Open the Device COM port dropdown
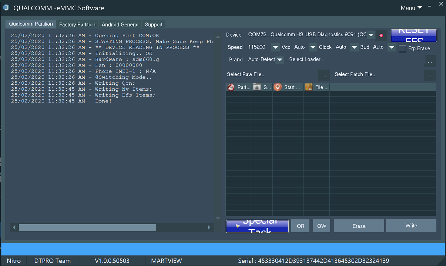The image size is (446, 266). pos(371,35)
